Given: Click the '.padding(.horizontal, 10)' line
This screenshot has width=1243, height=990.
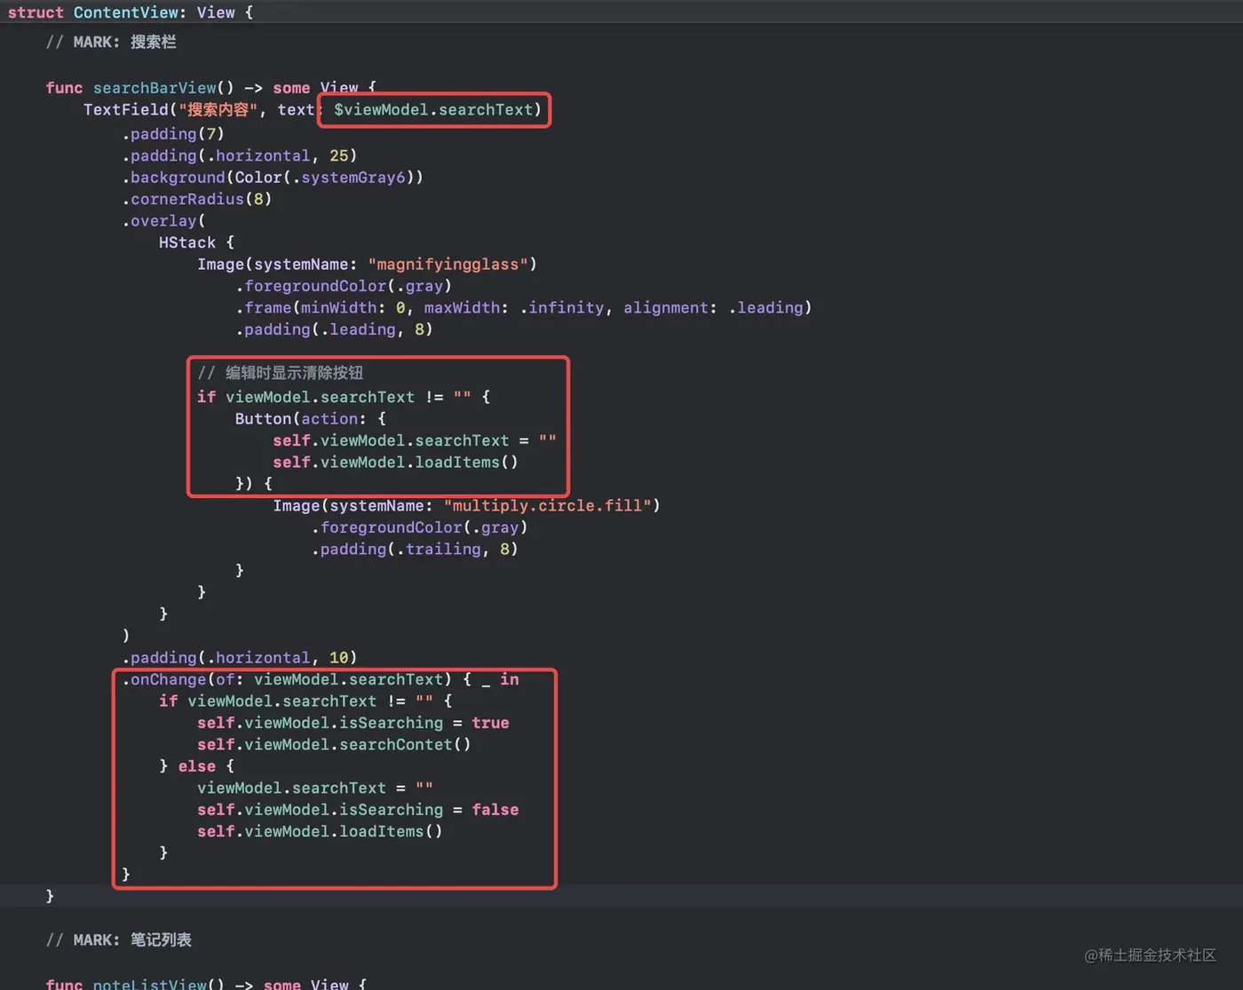Looking at the screenshot, I should coord(240,658).
